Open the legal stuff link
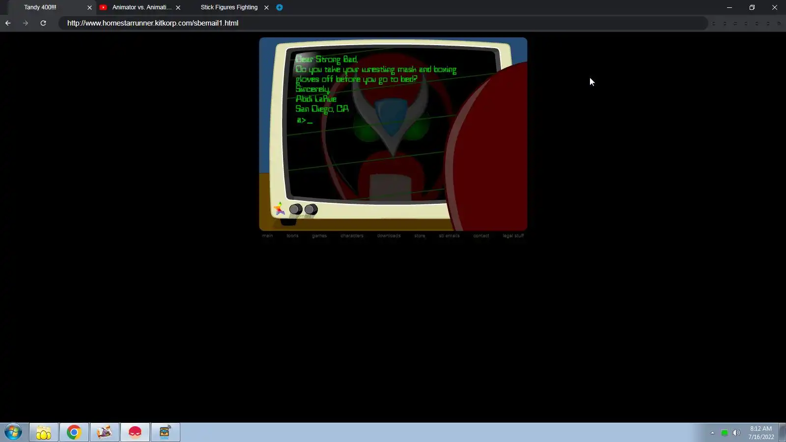786x442 pixels. pyautogui.click(x=513, y=236)
